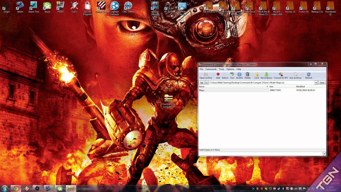Select the Maps directory row
Screen dimensions: 341x192
point(262,90)
